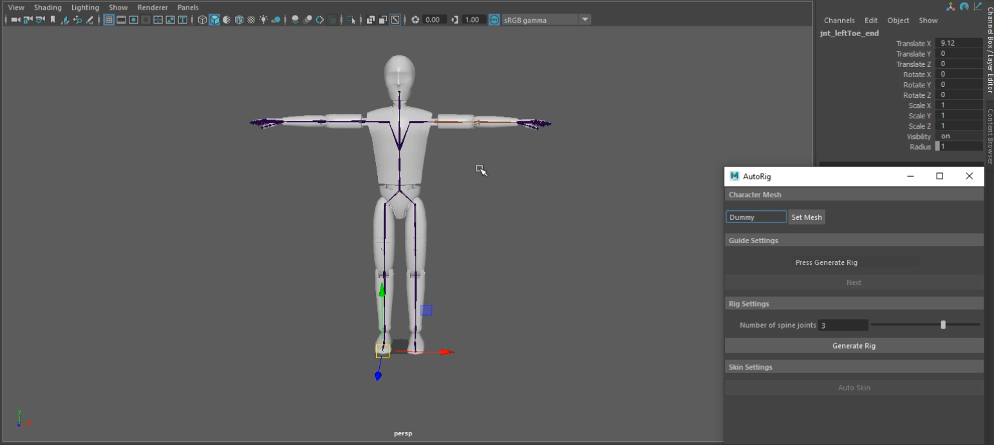994x445 pixels.
Task: Expand the Skin Settings section
Action: click(854, 367)
